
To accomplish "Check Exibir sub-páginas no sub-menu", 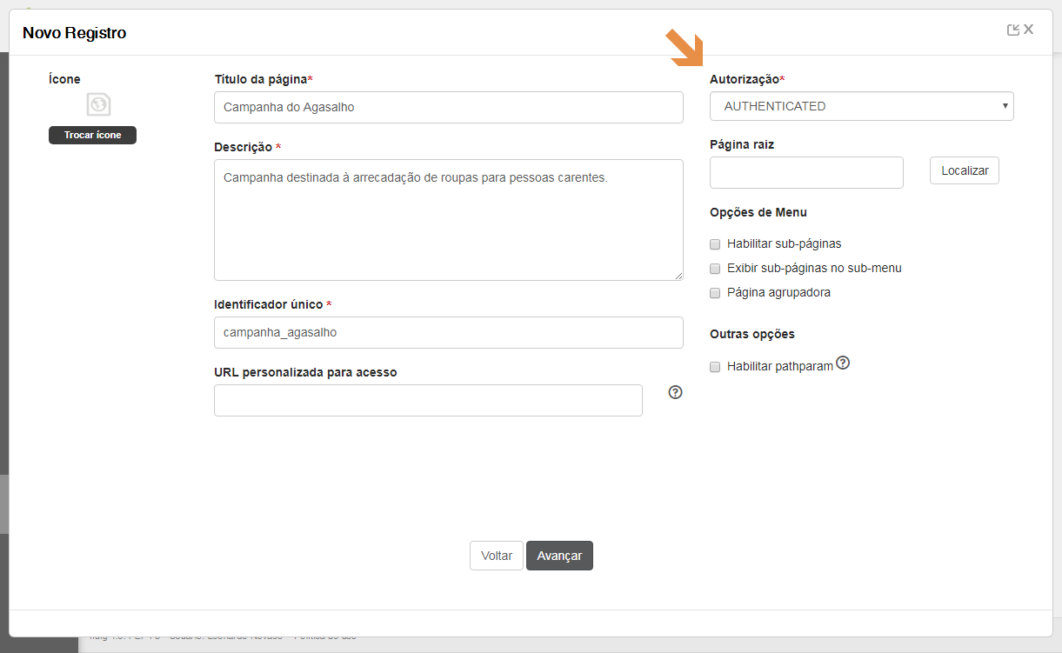I will [x=715, y=269].
